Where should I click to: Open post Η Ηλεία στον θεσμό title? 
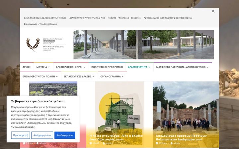tap(116, 138)
